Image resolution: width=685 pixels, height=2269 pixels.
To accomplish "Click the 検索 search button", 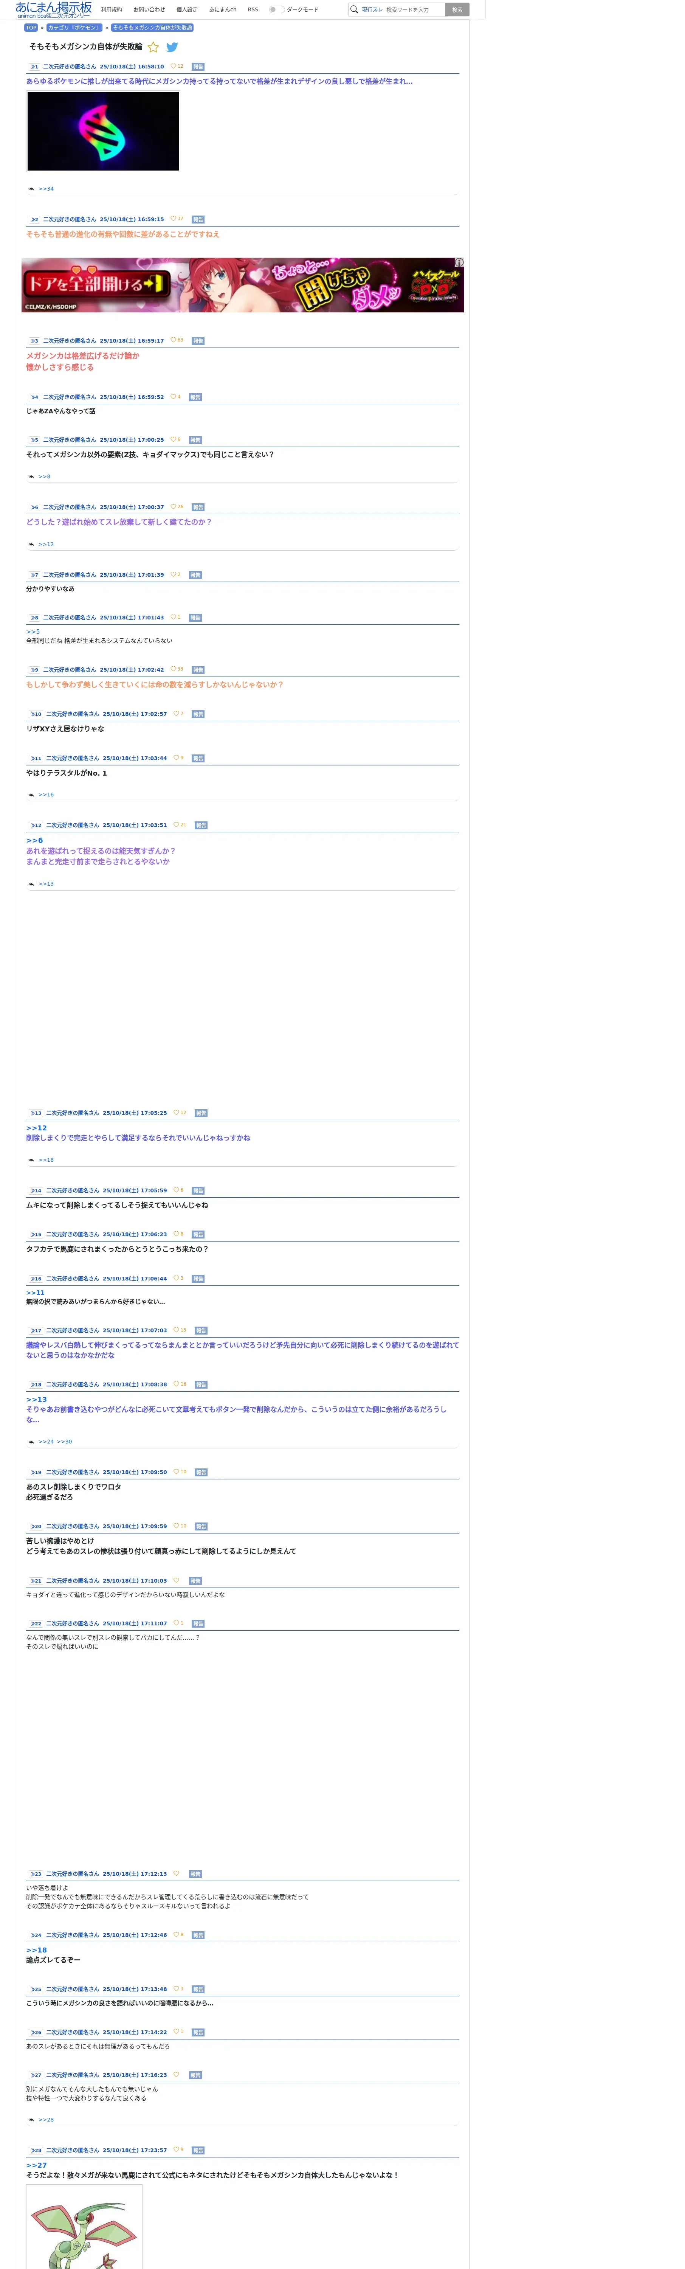I will tap(457, 10).
